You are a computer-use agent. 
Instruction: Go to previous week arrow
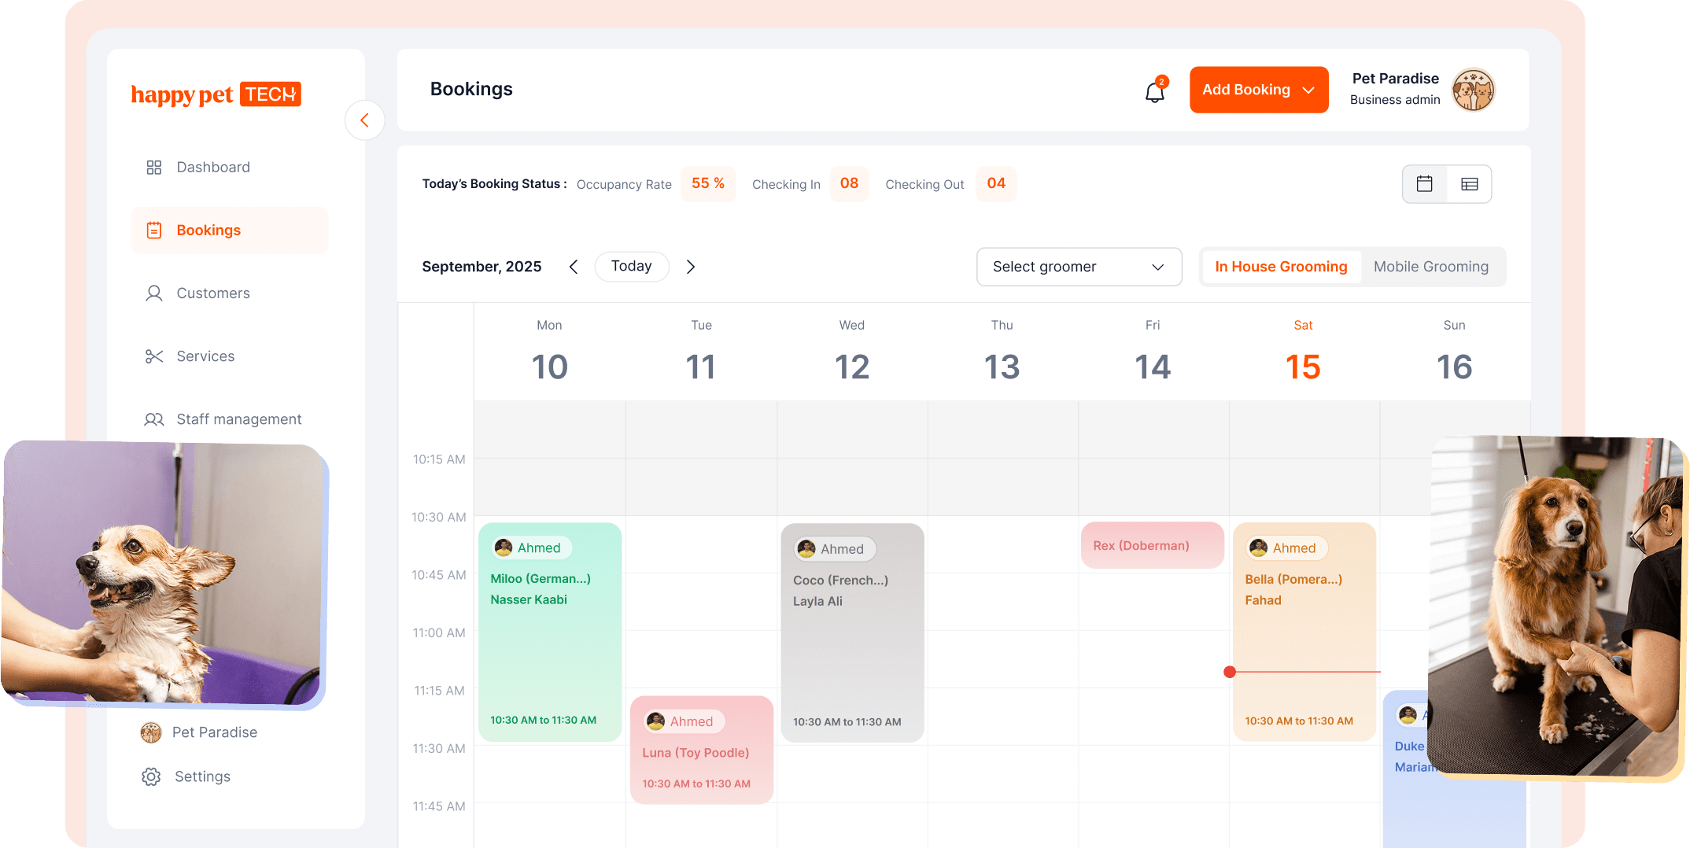[574, 267]
